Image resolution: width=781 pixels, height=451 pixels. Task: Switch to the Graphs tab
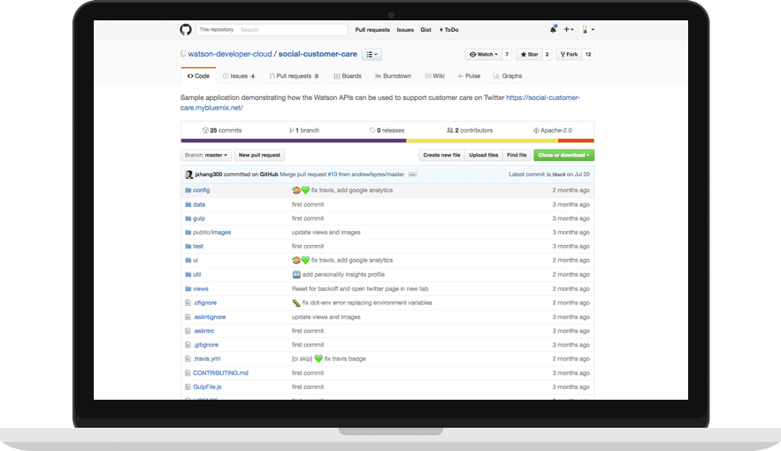coord(508,76)
